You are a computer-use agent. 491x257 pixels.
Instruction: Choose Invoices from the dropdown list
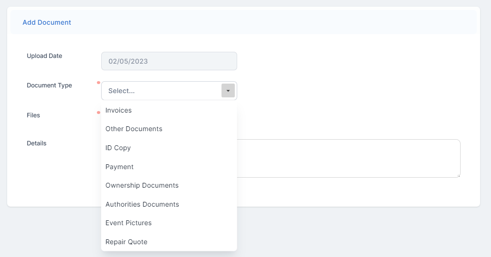coord(118,110)
